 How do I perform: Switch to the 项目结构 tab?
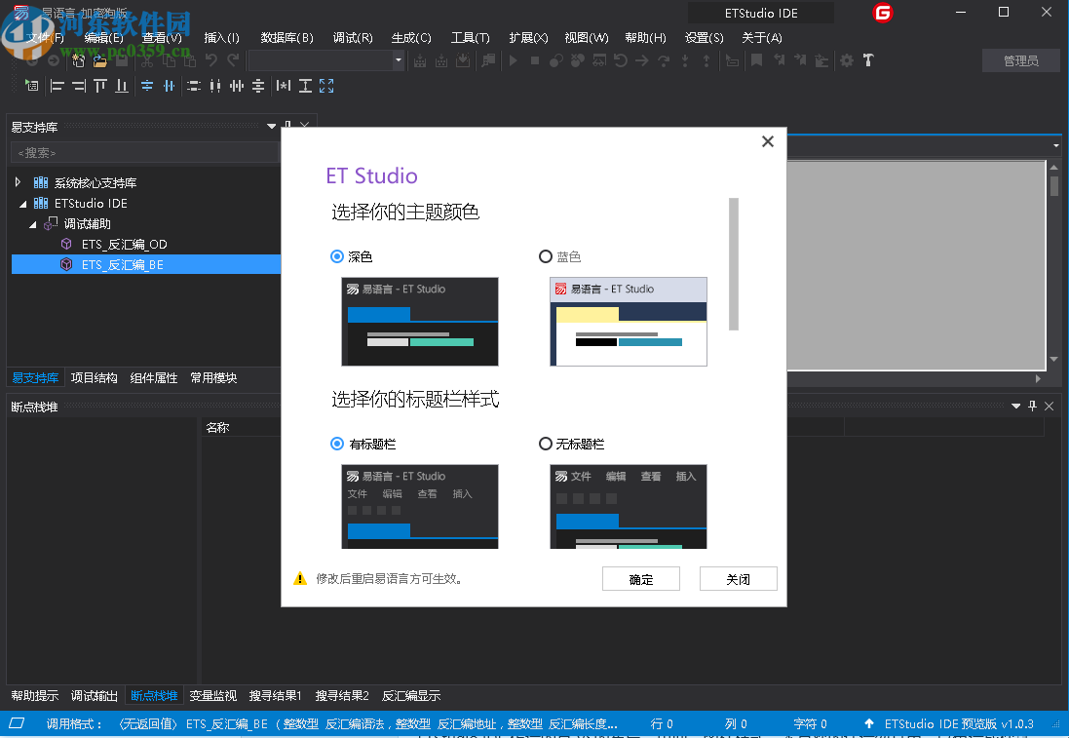94,377
